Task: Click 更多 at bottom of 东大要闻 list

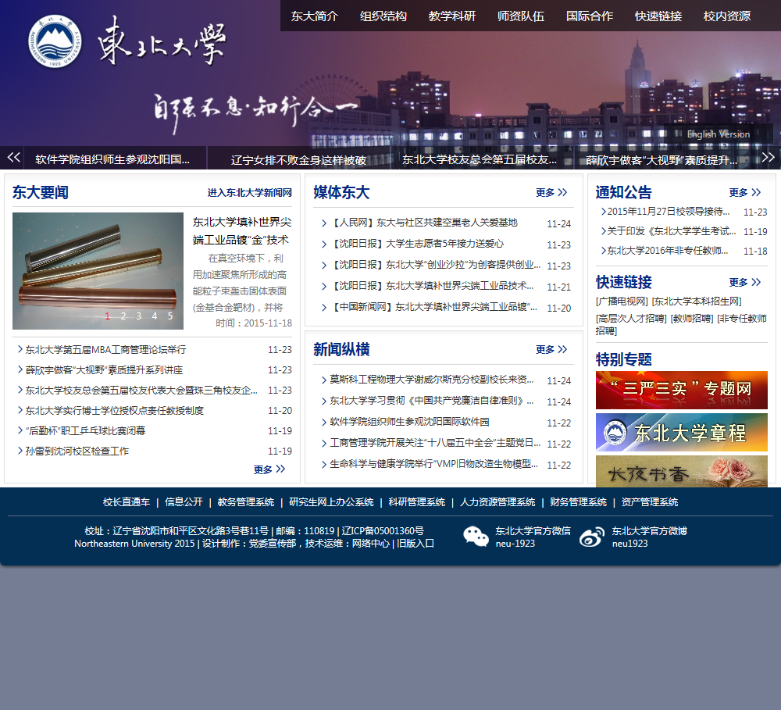Action: (x=269, y=469)
